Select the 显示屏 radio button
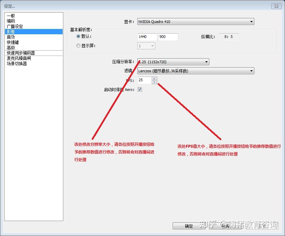Image resolution: width=285 pixels, height=236 pixels. (x=78, y=46)
